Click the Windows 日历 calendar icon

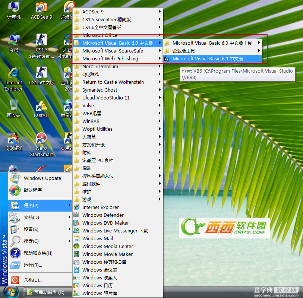click(76, 285)
